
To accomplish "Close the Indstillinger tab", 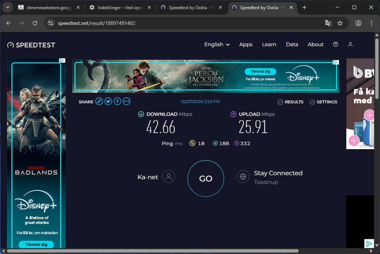I will click(149, 8).
